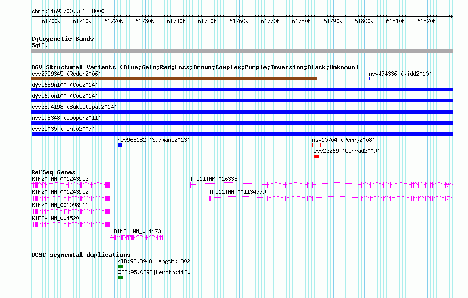Select the KIF2A NM_004520 transcript glyph
This screenshot has height=298, width=468.
tap(71, 224)
